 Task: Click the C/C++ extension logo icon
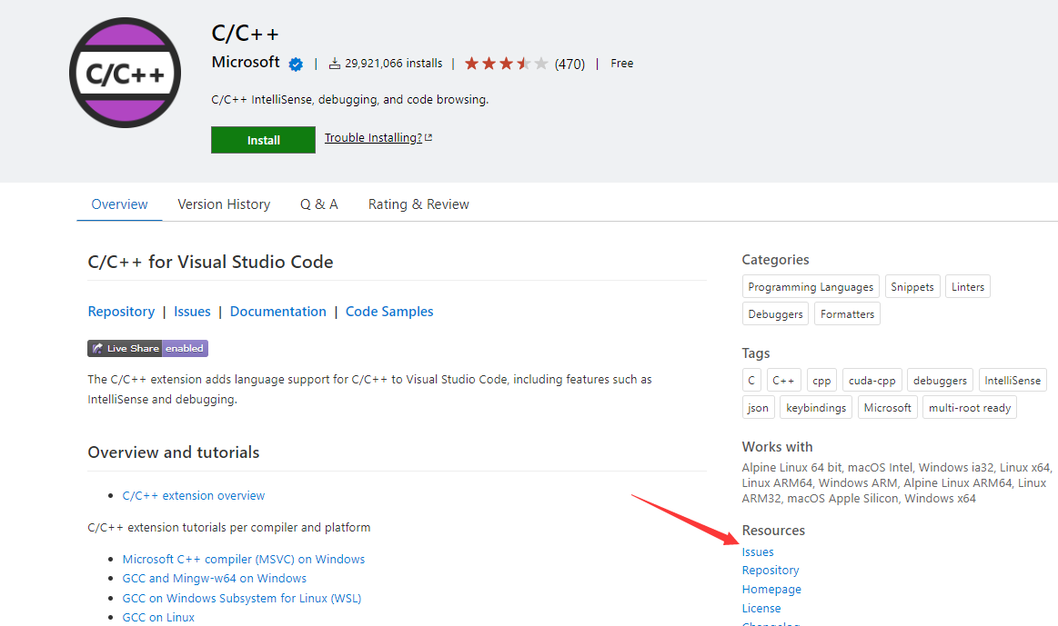(x=125, y=73)
